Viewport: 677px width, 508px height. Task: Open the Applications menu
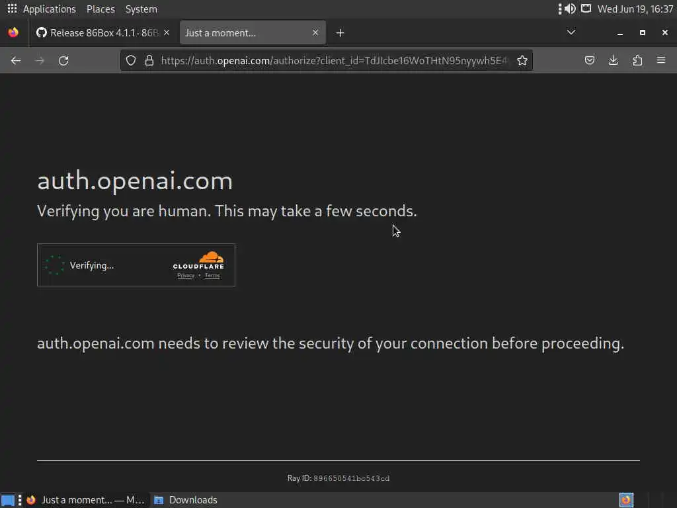coord(49,9)
